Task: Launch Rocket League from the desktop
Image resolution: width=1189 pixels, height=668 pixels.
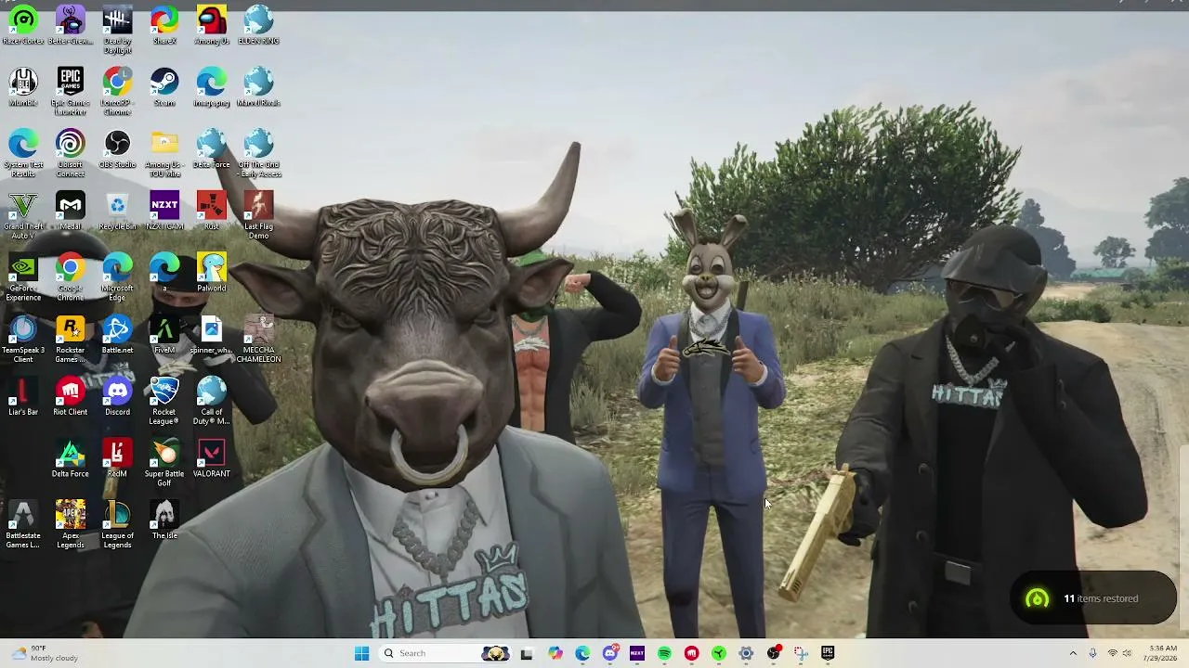Action: pos(164,401)
